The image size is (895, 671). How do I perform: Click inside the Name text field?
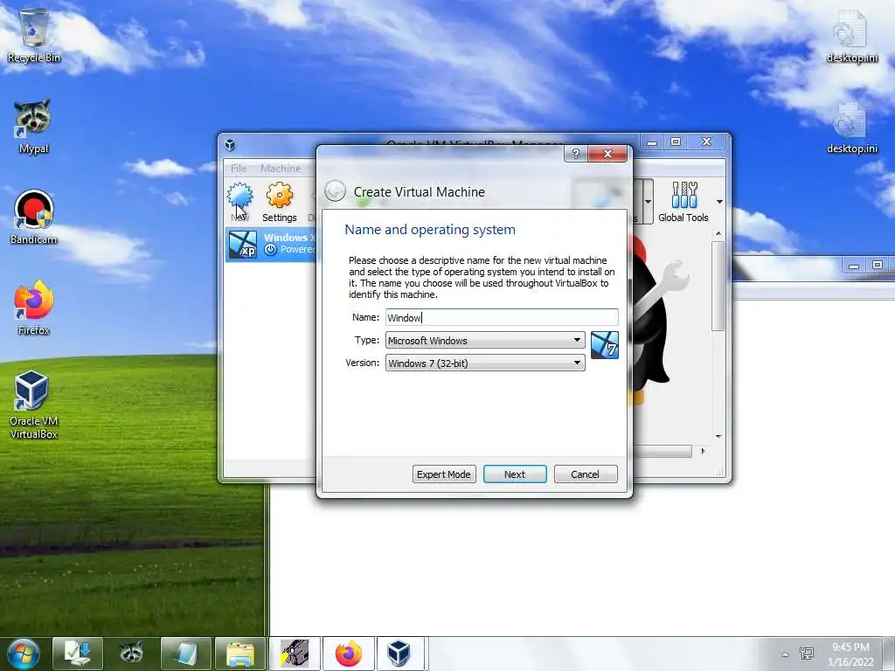click(502, 317)
